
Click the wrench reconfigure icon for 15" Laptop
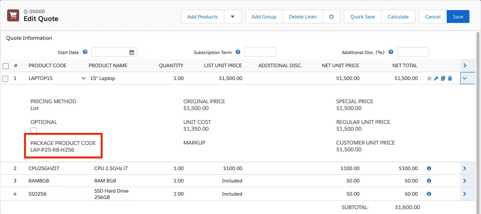(436, 78)
